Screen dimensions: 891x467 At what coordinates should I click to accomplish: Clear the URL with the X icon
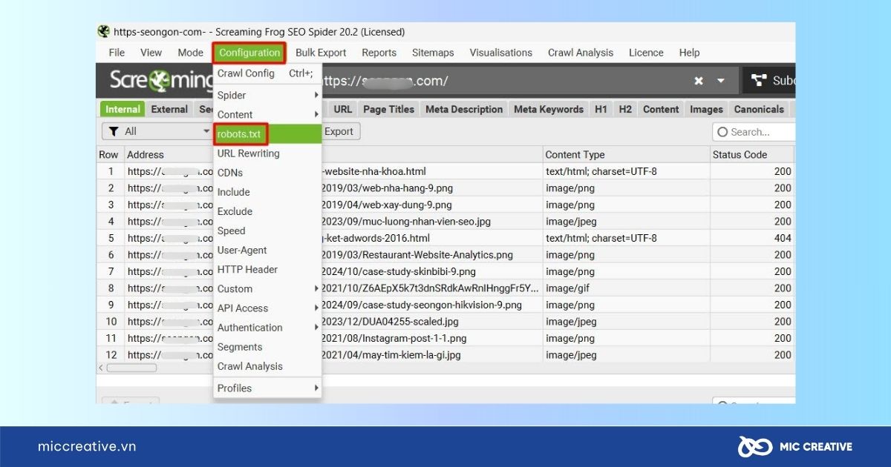point(699,81)
